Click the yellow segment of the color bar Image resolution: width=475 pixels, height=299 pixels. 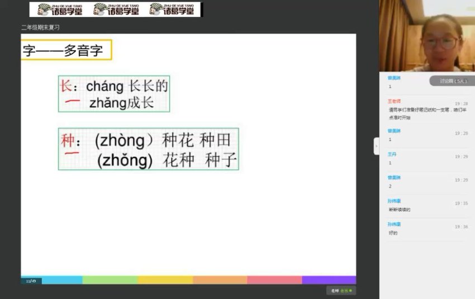pyautogui.click(x=165, y=280)
